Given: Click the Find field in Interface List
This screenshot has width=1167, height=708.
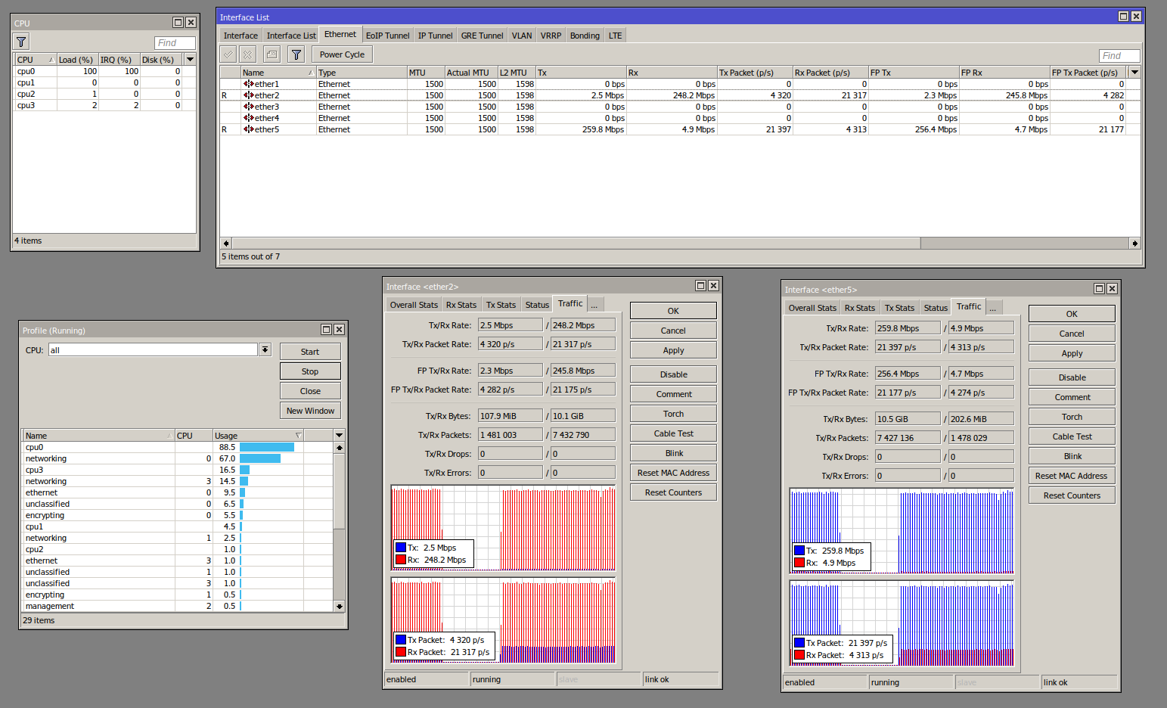Looking at the screenshot, I should pyautogui.click(x=1119, y=56).
